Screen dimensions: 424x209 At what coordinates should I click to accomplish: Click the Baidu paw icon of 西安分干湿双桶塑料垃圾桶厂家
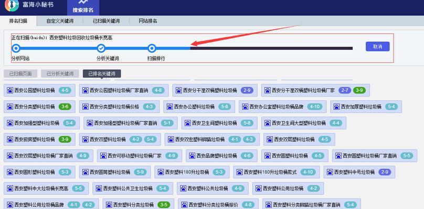tap(268, 90)
